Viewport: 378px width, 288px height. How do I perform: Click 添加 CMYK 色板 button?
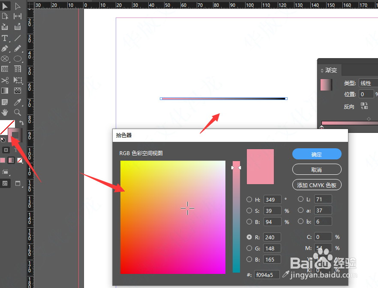[317, 185]
